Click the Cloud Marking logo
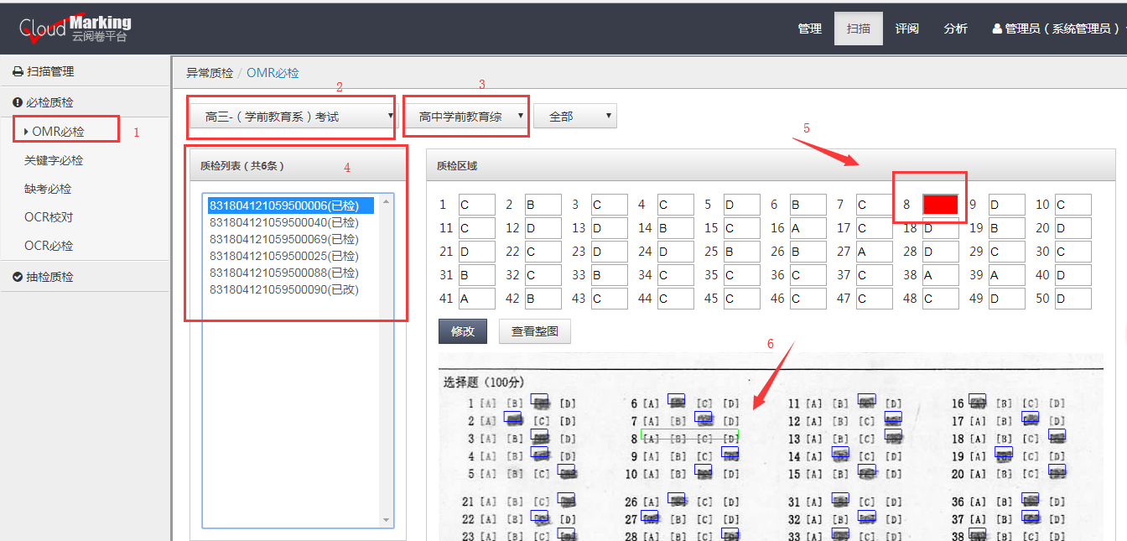 tap(75, 29)
